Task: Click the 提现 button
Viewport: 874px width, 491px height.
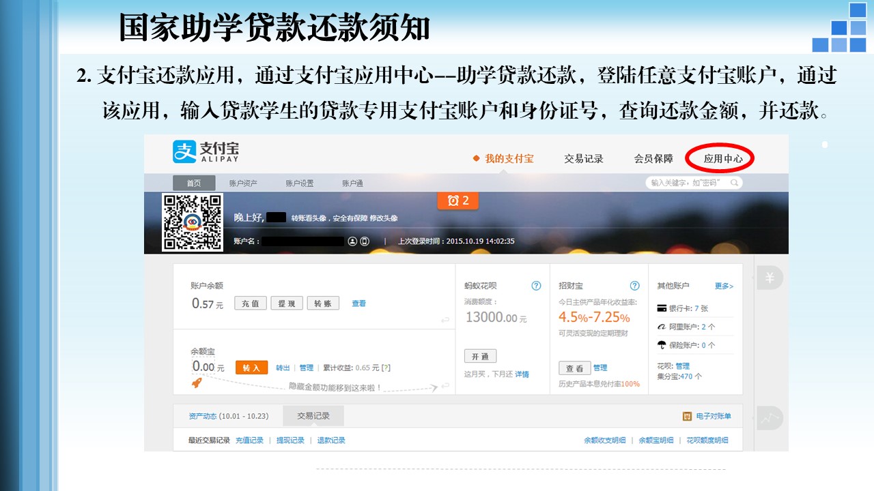Action: (x=287, y=303)
